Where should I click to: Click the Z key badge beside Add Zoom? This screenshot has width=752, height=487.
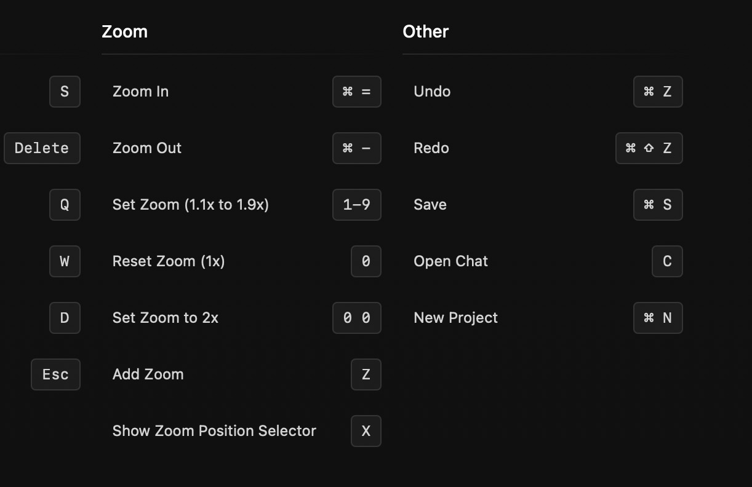(x=366, y=374)
